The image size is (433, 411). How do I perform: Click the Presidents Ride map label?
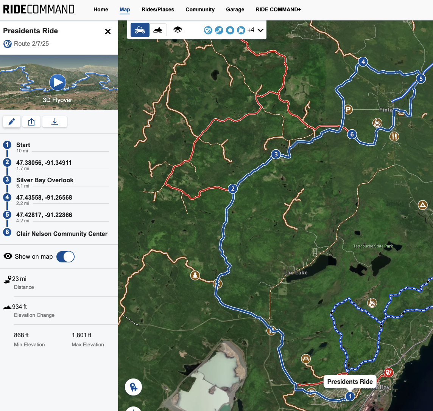coord(350,382)
